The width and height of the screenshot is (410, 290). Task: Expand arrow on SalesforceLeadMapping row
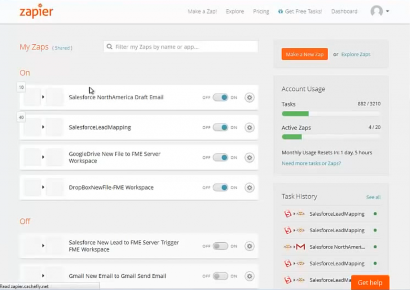click(x=43, y=127)
